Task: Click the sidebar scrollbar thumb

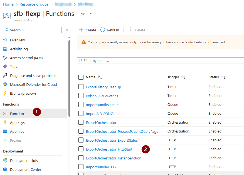Action: 69,78
